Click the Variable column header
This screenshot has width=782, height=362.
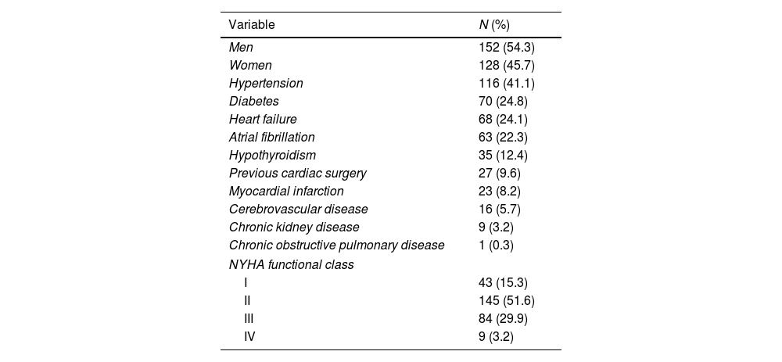point(252,24)
